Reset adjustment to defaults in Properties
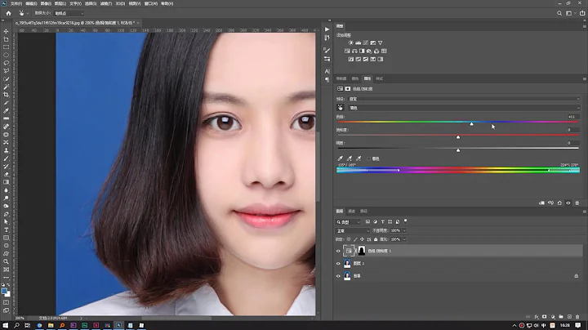588x330 pixels. pyautogui.click(x=559, y=203)
